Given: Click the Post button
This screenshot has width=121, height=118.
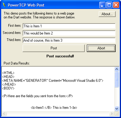Looking at the screenshot, I should (x=54, y=48).
